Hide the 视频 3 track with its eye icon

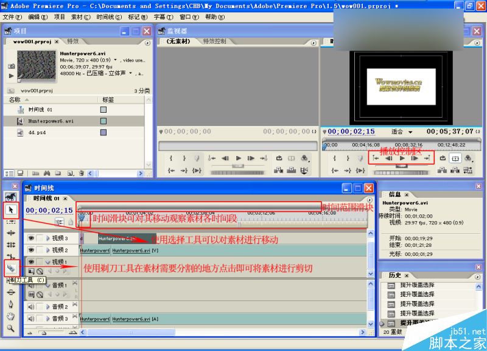tap(30, 238)
